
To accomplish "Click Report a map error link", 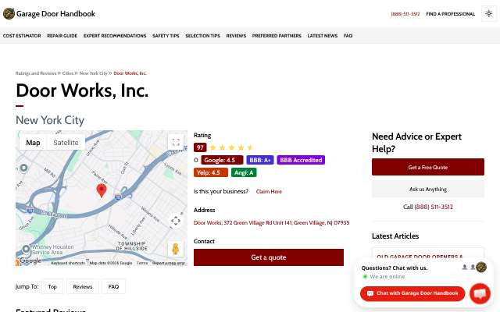I will point(169,263).
